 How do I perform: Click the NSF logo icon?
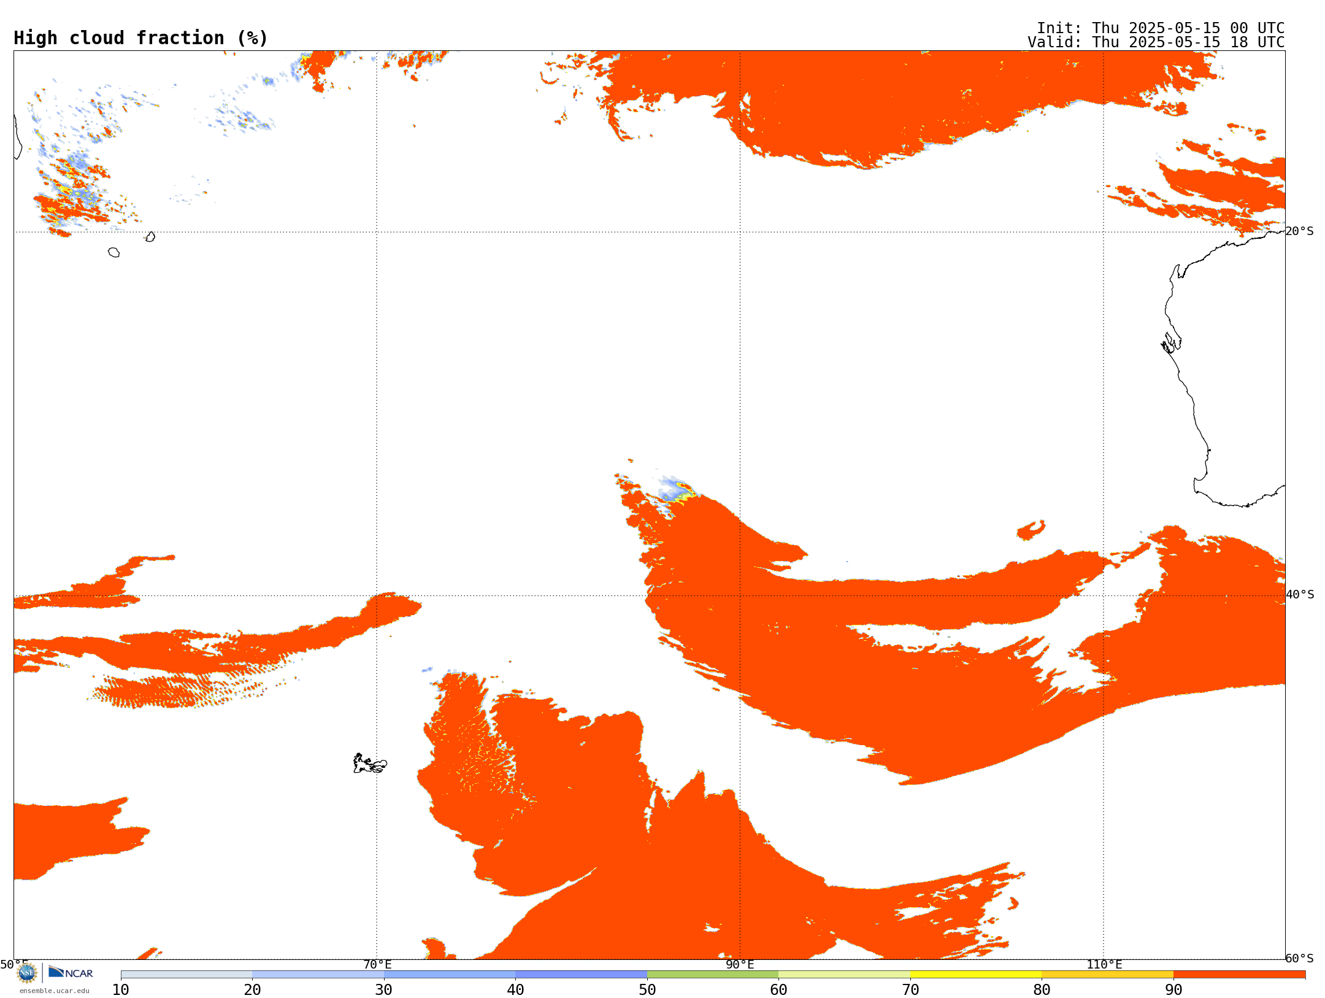pyautogui.click(x=27, y=973)
